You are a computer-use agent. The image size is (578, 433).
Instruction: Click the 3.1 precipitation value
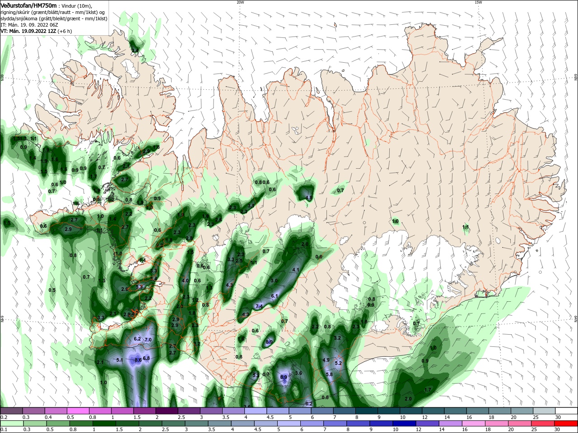point(252,205)
